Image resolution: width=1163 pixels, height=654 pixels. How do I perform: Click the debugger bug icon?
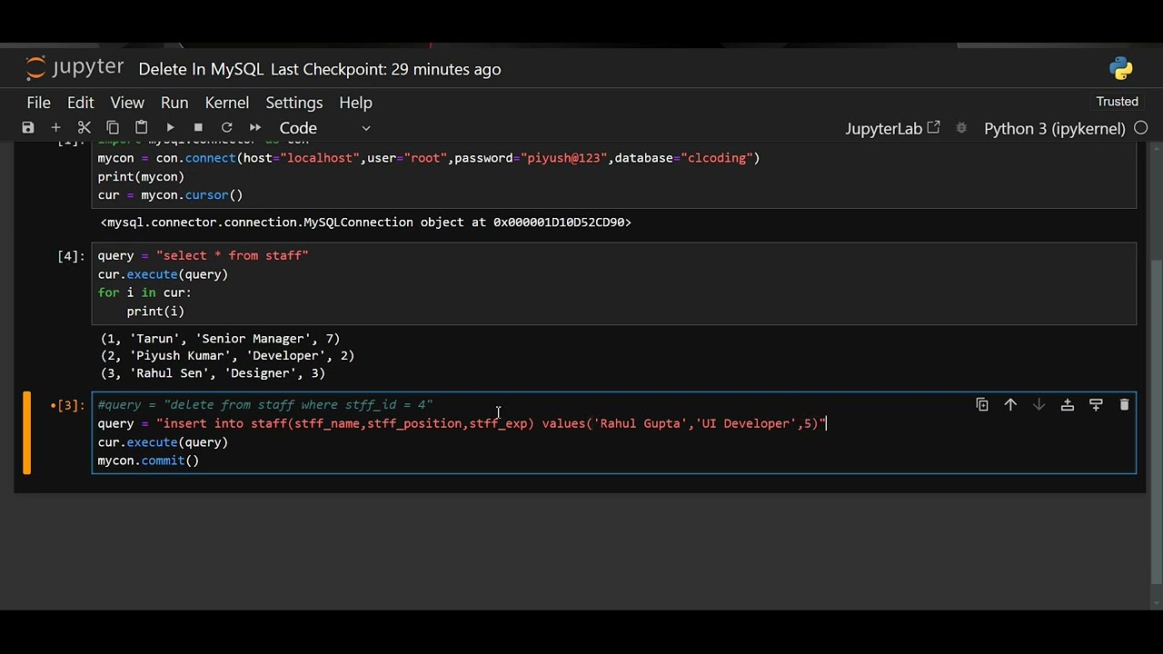point(962,128)
